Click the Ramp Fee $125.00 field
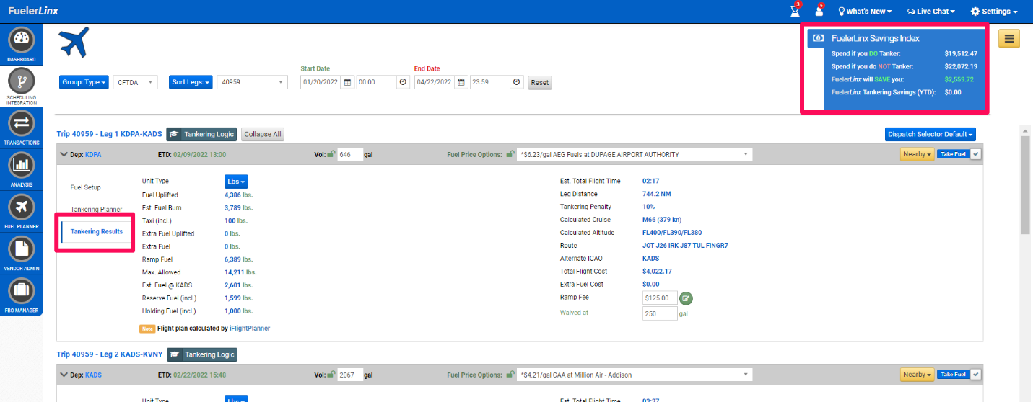The width and height of the screenshot is (1033, 402). [660, 298]
